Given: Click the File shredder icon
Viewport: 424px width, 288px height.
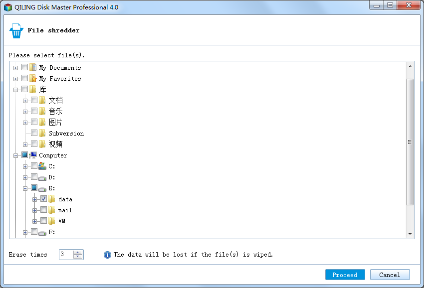Looking at the screenshot, I should point(16,31).
